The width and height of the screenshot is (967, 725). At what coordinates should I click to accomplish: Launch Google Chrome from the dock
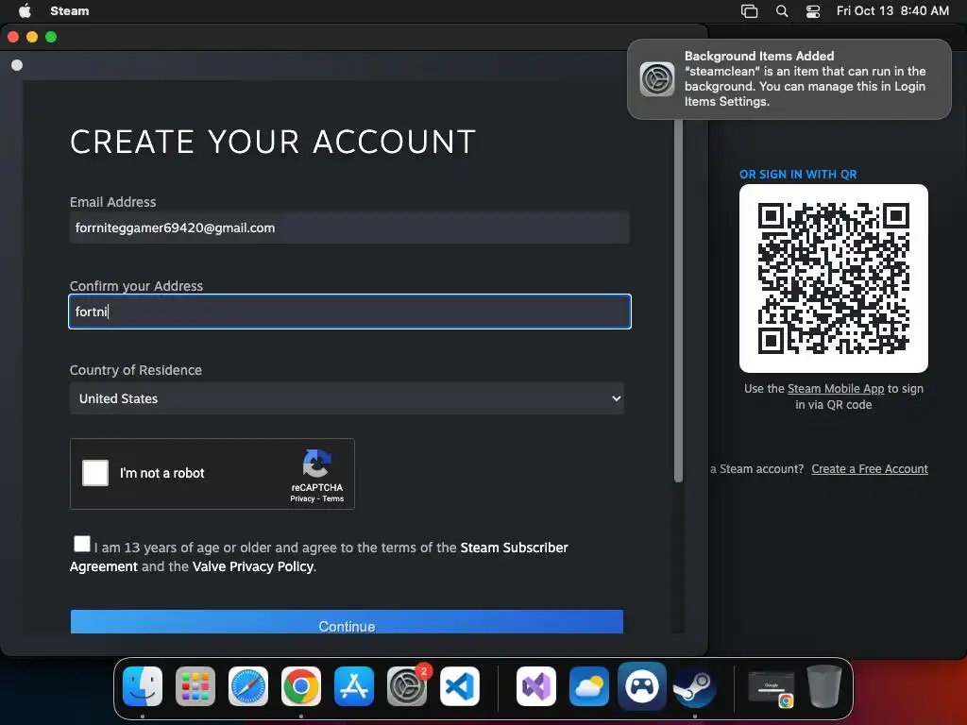coord(301,686)
